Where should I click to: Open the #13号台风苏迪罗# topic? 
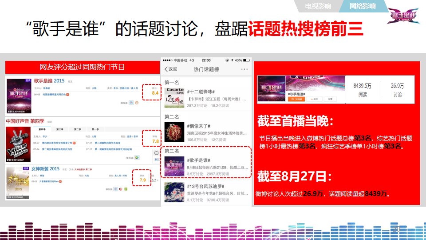[x=205, y=186]
